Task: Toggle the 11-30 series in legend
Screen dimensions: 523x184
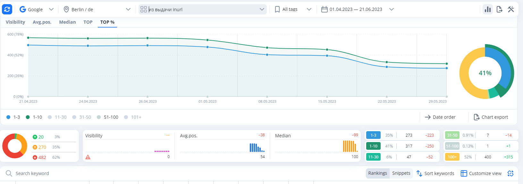Action: point(57,117)
